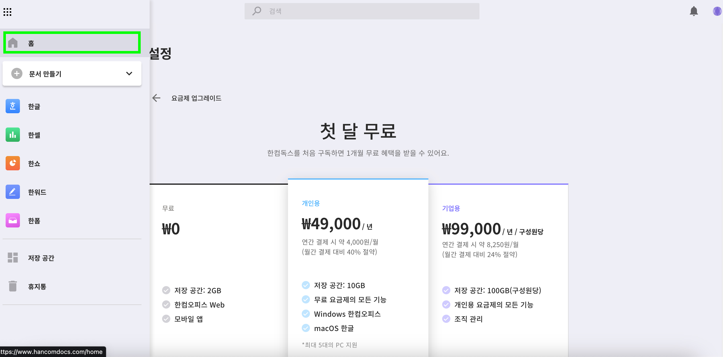Click the plus icon for 문서 만들기

(x=17, y=73)
